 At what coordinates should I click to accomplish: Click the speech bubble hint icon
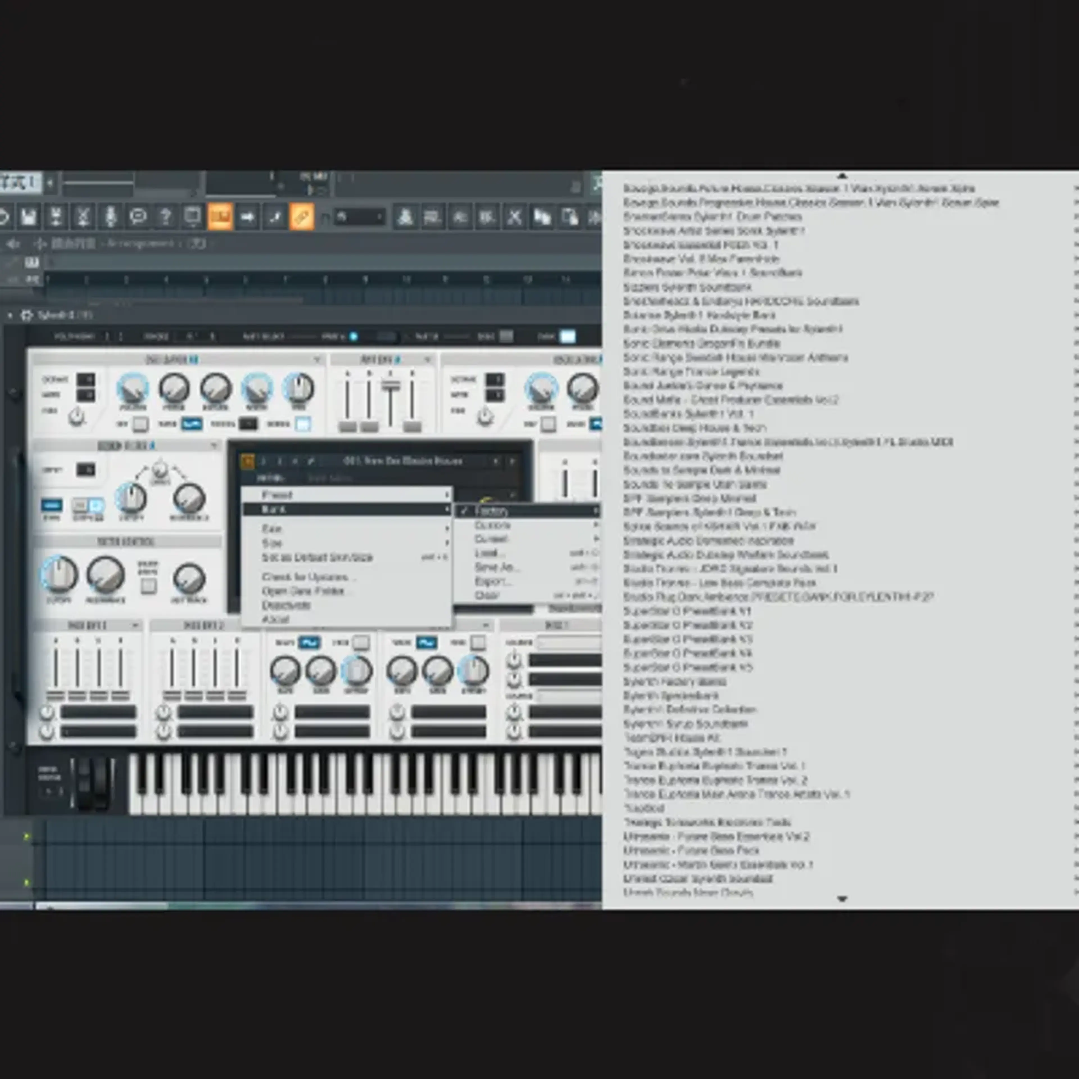pyautogui.click(x=138, y=217)
